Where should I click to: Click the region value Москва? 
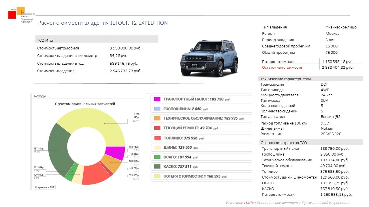click(332, 34)
